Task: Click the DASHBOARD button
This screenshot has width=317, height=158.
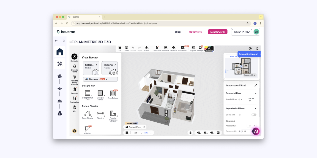Action: point(217,32)
